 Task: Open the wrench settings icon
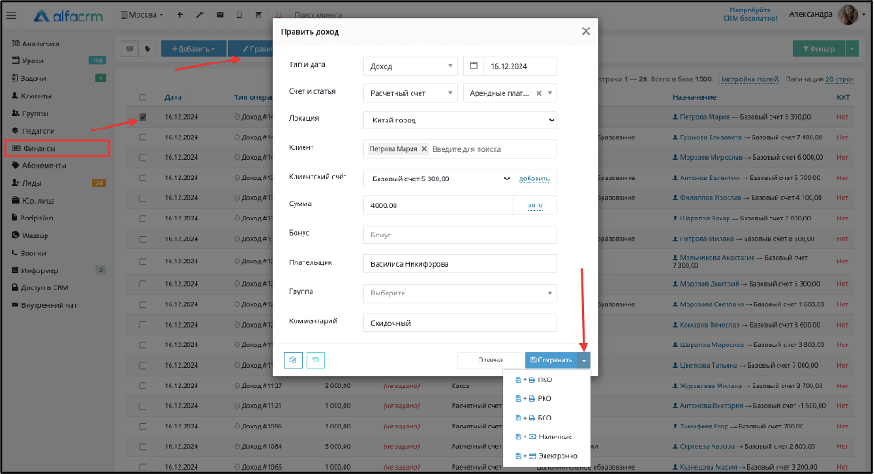(200, 15)
